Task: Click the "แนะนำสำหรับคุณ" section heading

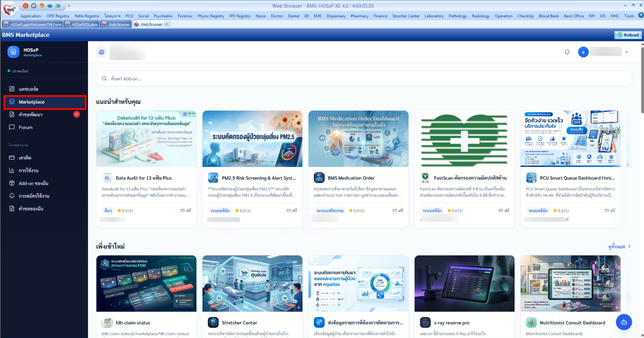Action: [x=118, y=102]
